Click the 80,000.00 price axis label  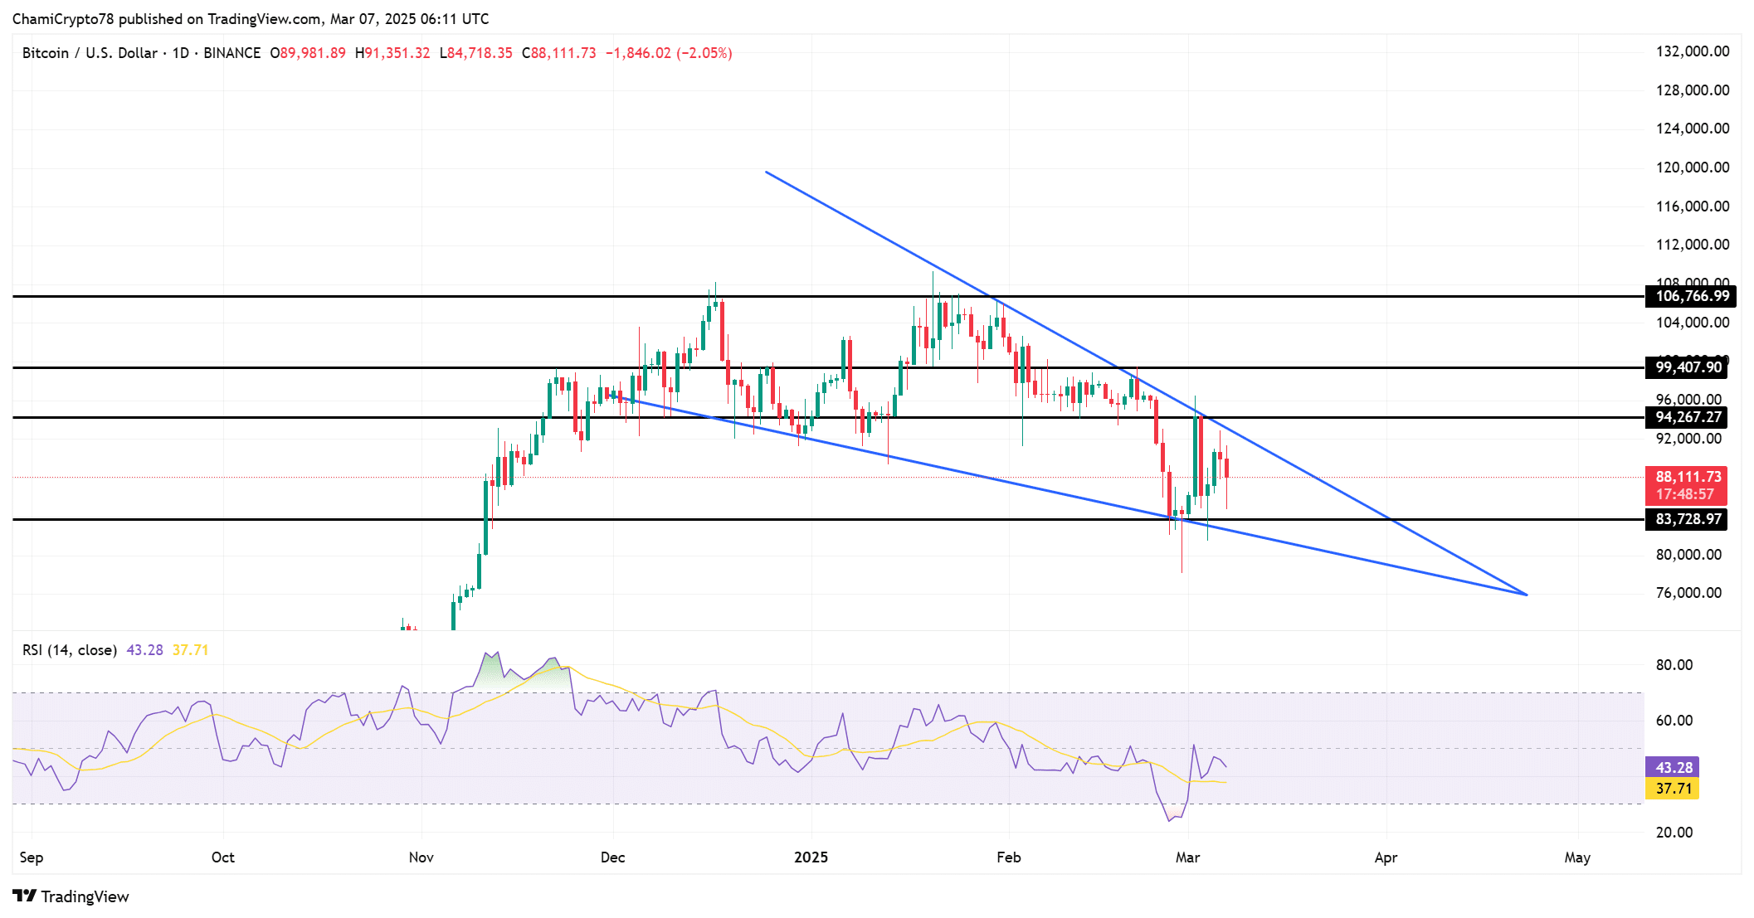(1688, 555)
